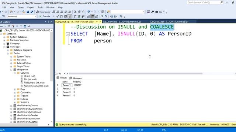The image size is (236, 132).
Task: Click Filter icon in Object Explorer
Action: [x=21, y=26]
